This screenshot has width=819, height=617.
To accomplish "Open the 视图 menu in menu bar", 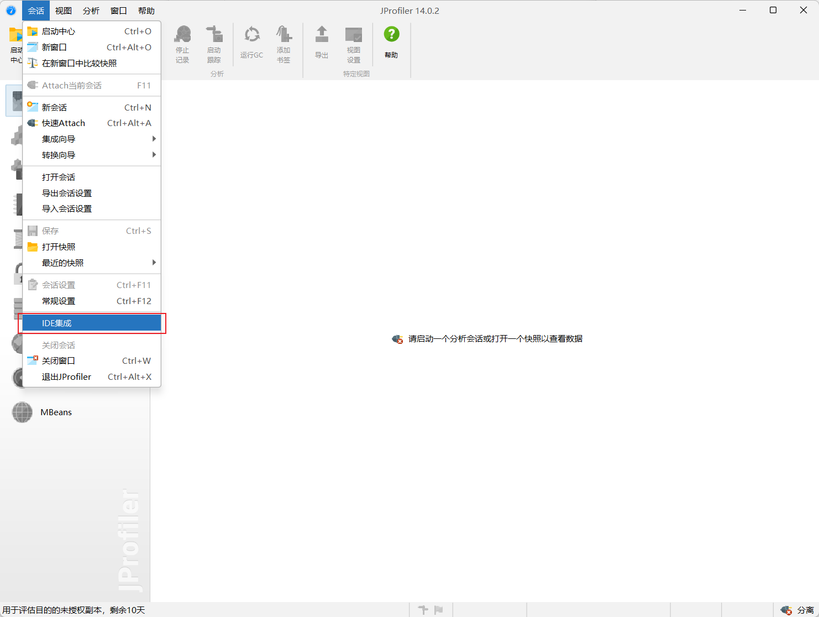I will pyautogui.click(x=64, y=11).
